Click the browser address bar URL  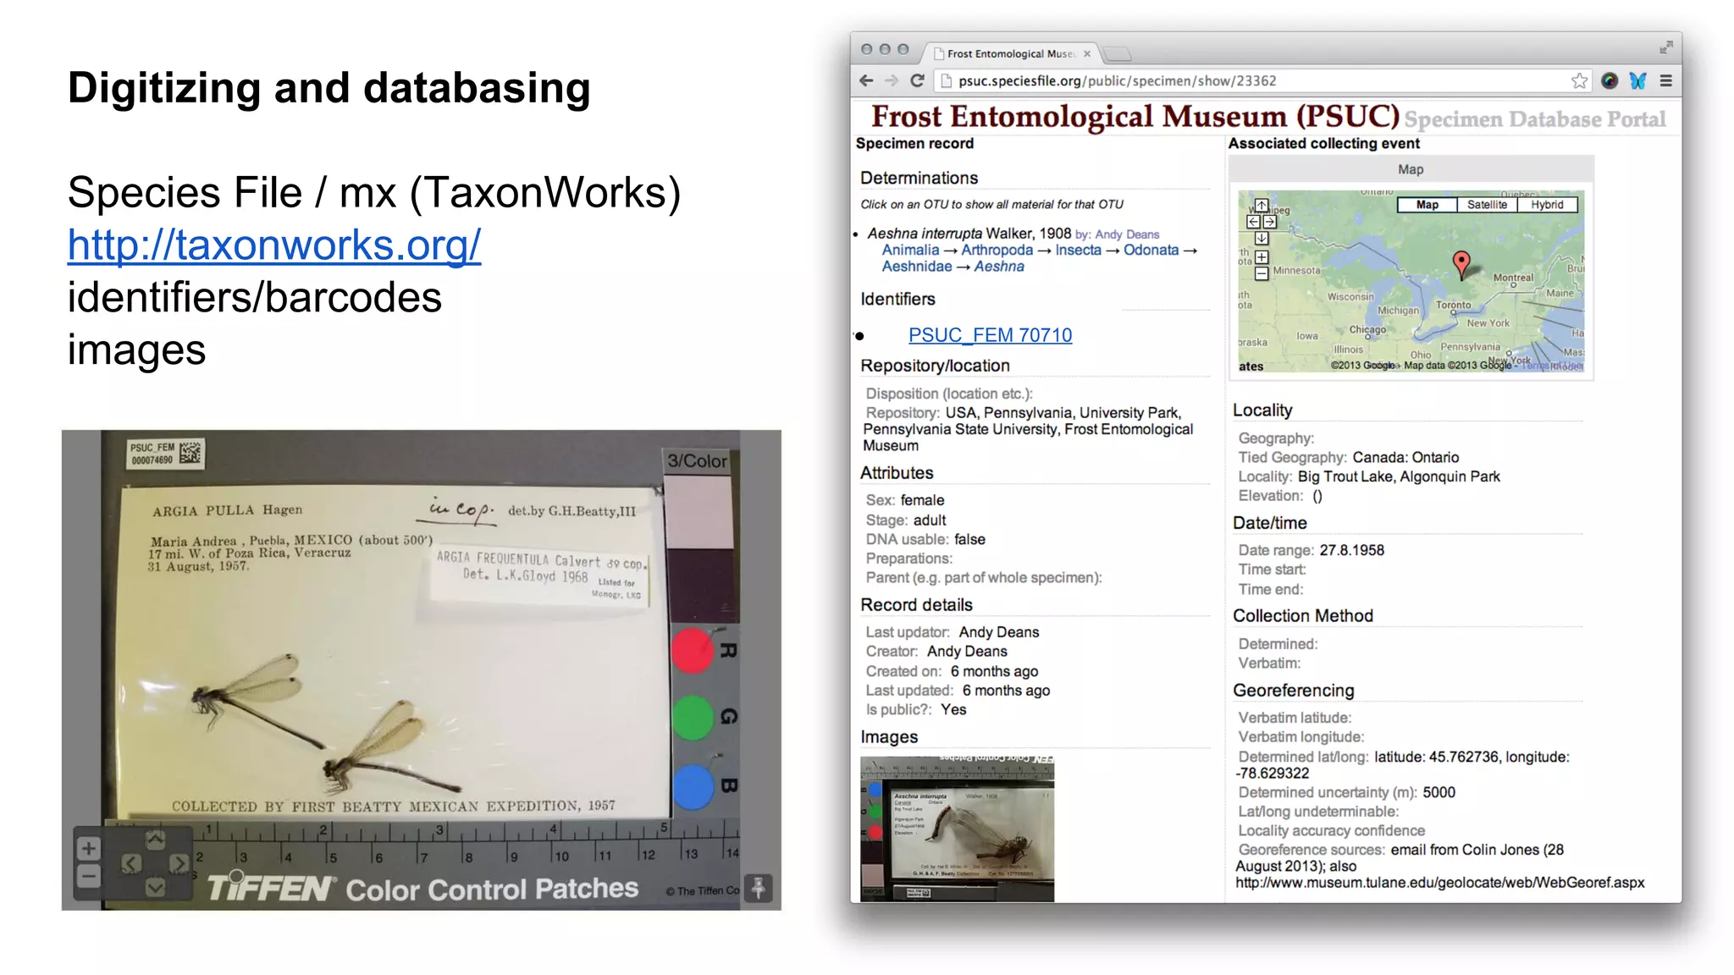(1117, 81)
